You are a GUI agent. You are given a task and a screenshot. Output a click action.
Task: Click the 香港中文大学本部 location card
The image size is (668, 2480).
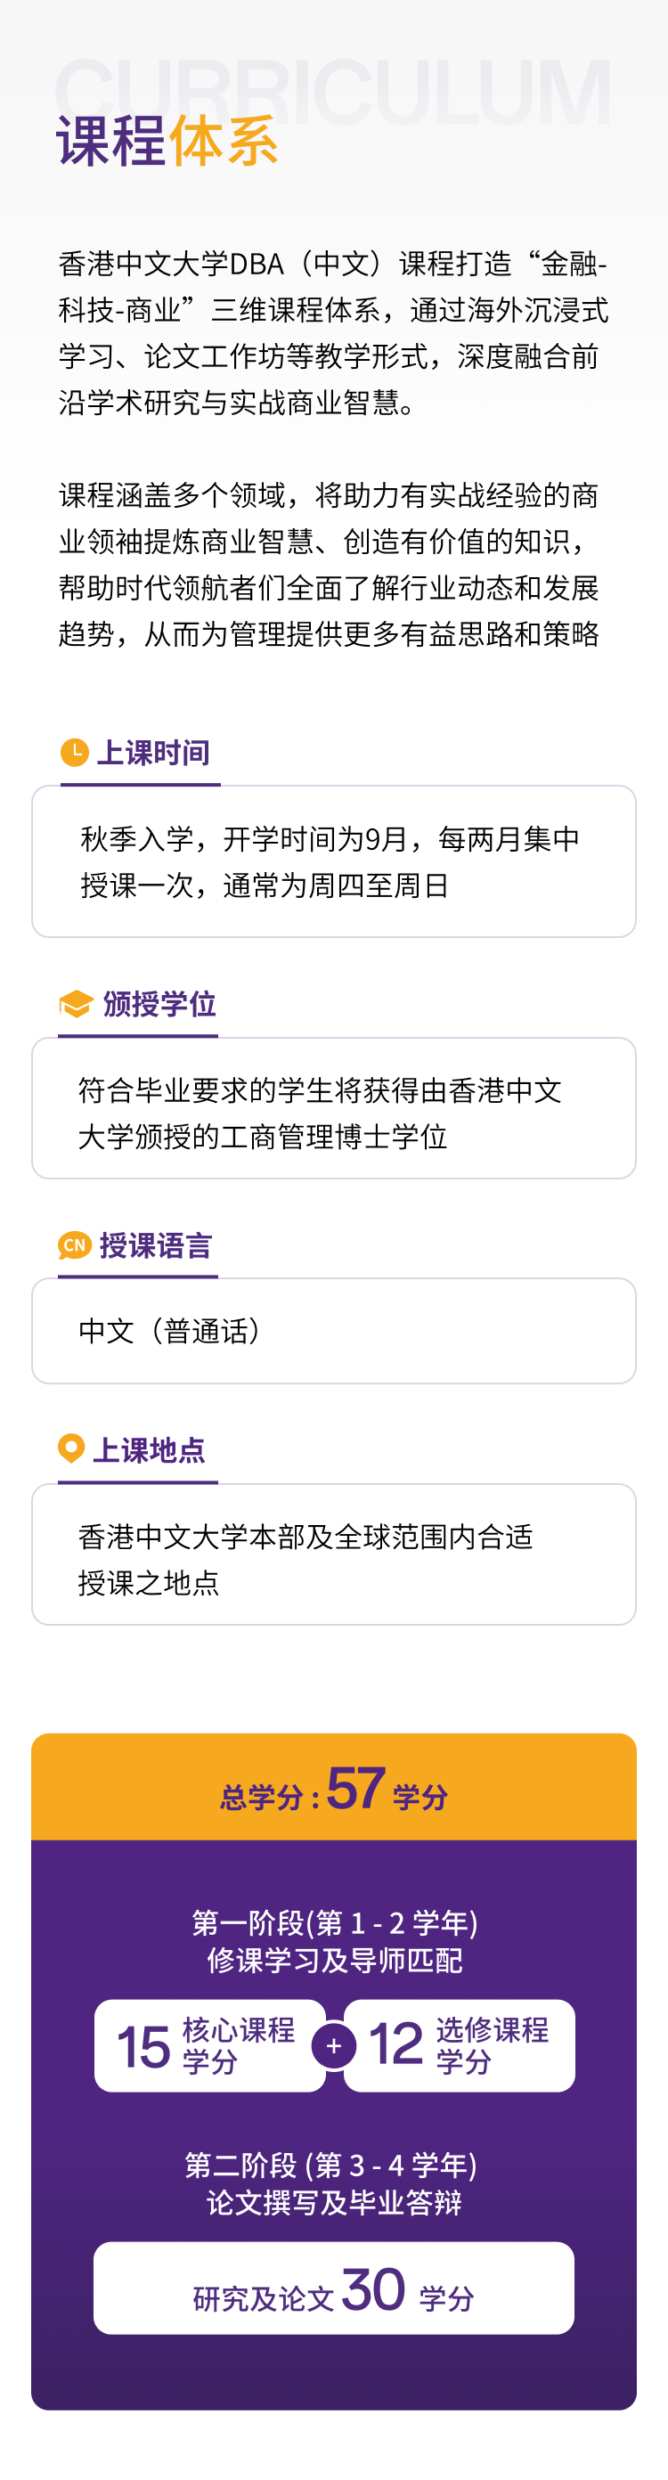pyautogui.click(x=333, y=1554)
